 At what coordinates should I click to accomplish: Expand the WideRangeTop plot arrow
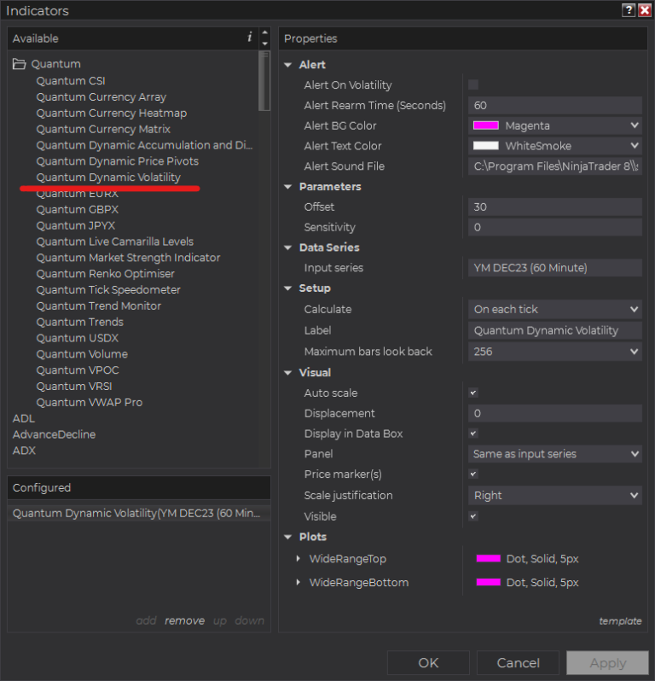(298, 559)
